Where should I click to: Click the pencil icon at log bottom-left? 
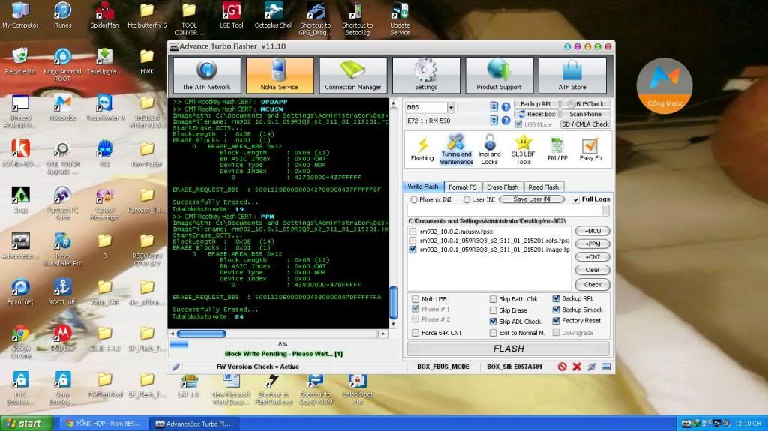pyautogui.click(x=175, y=367)
